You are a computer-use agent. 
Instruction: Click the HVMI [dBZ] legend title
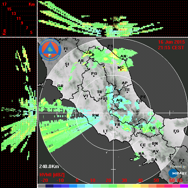[52, 175]
